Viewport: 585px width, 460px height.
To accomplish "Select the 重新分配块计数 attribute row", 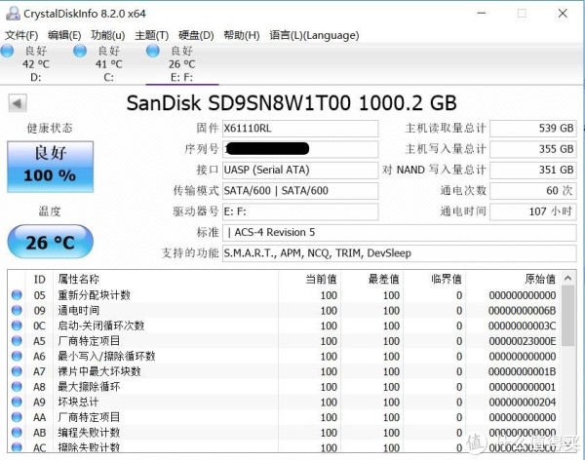I will tap(284, 295).
